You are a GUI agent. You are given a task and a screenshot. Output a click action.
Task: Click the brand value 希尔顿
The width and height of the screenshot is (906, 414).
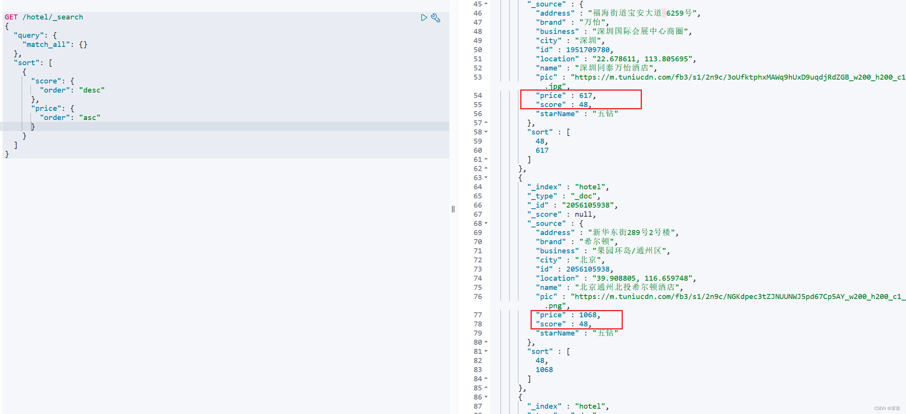pyautogui.click(x=597, y=242)
